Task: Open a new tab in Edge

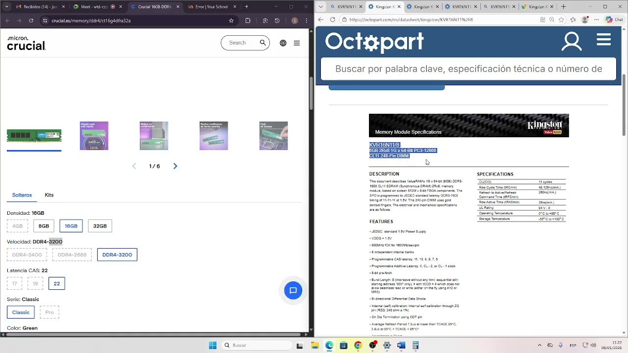Action: pos(563,7)
